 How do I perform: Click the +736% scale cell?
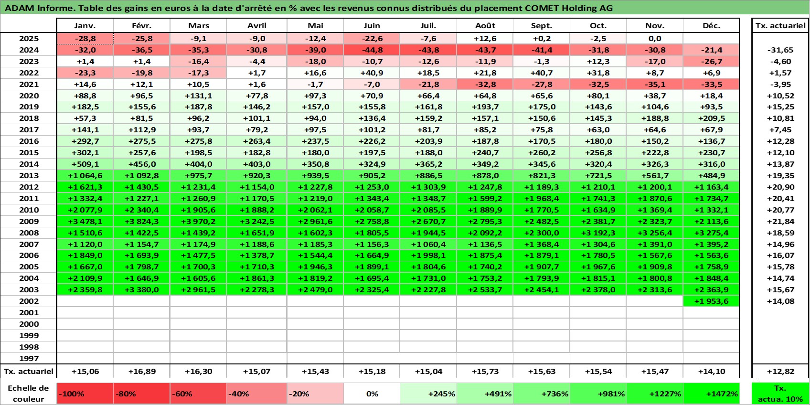[542, 394]
